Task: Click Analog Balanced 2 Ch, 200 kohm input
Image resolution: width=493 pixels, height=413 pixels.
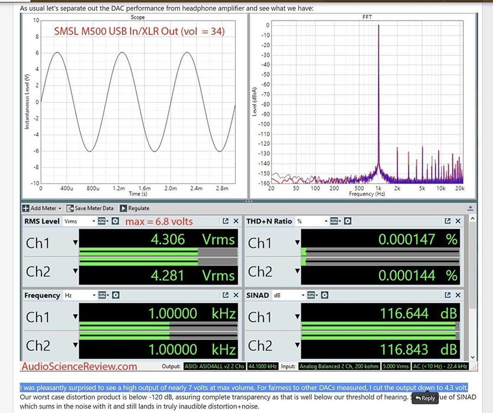Action: (339, 366)
